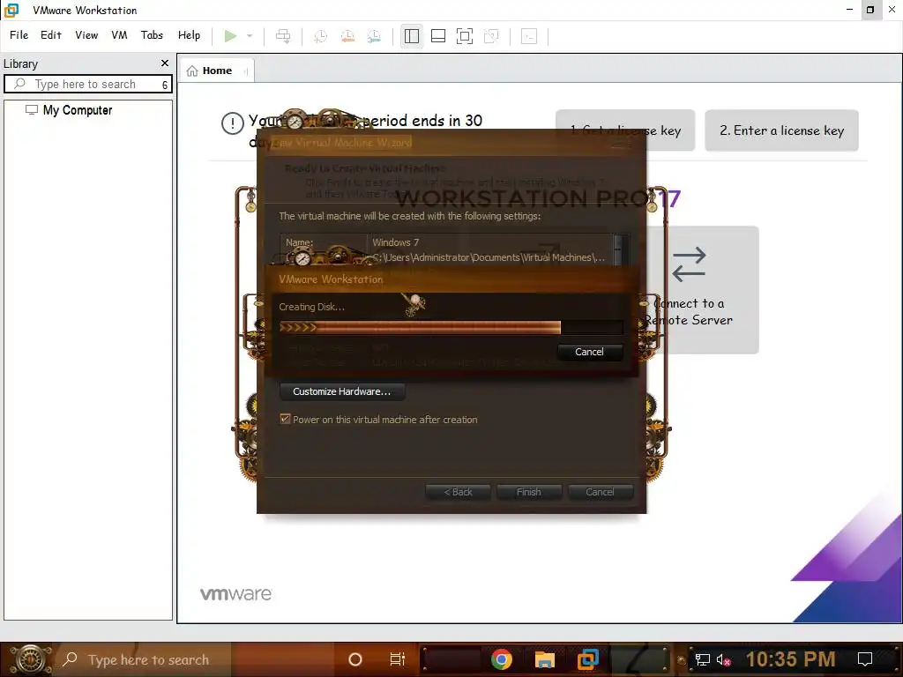Click the Creating Disk progress bar
The width and height of the screenshot is (903, 677).
[x=451, y=328]
